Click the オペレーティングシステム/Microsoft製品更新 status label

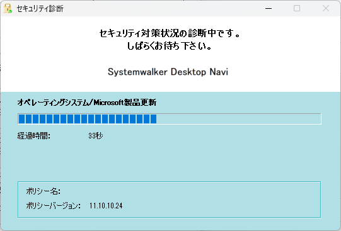87,102
